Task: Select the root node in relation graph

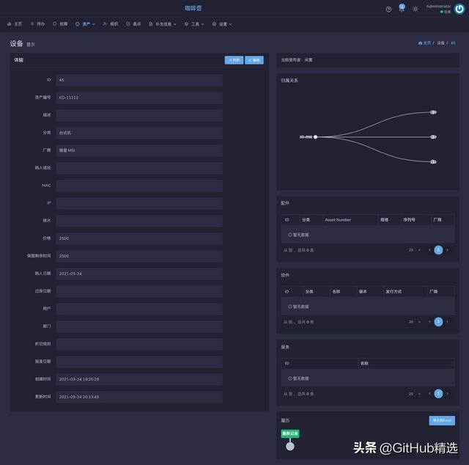Action: click(x=315, y=137)
